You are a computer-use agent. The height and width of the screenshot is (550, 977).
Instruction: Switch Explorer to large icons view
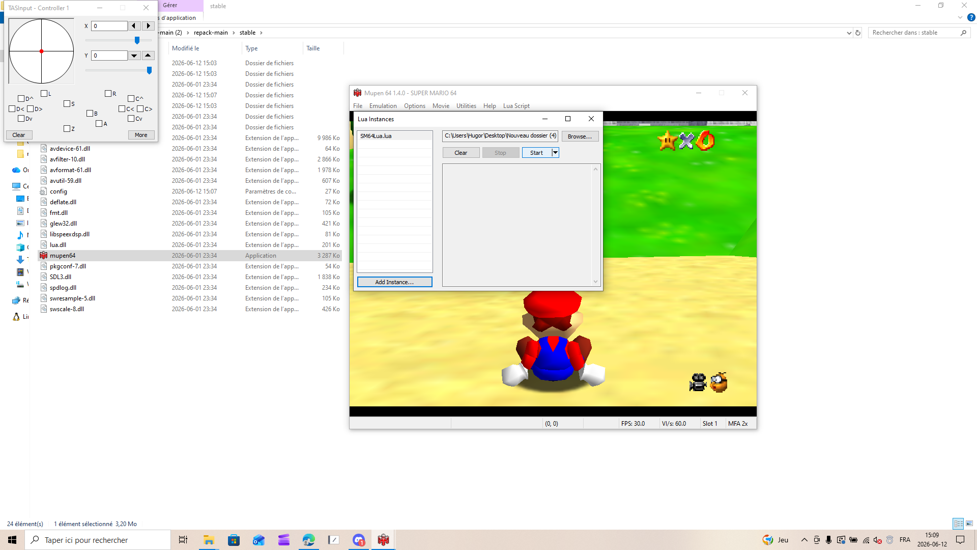tap(969, 524)
